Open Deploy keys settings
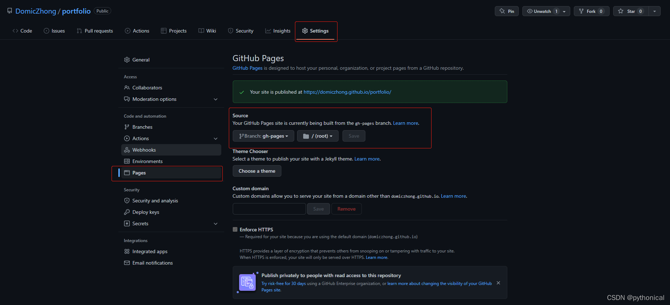This screenshot has height=305, width=670. (x=171, y=212)
